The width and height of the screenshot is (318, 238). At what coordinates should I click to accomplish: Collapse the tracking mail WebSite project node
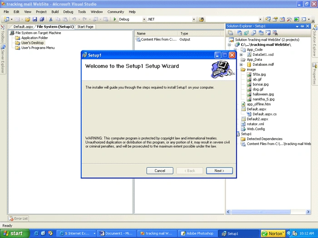click(x=229, y=45)
